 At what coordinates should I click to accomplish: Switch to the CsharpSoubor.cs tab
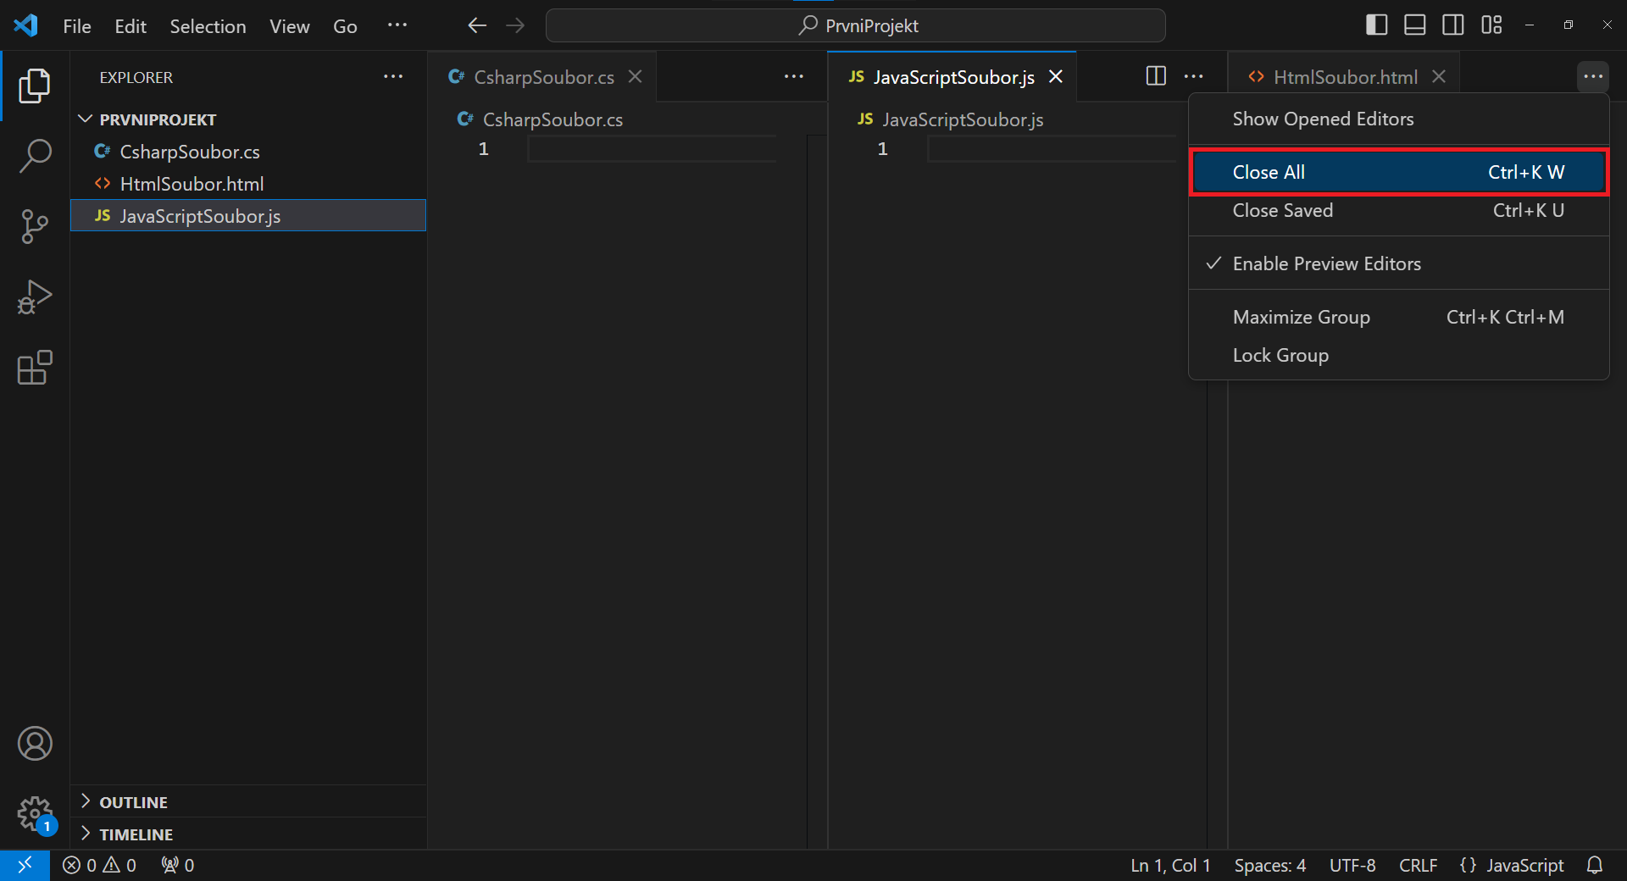click(542, 76)
